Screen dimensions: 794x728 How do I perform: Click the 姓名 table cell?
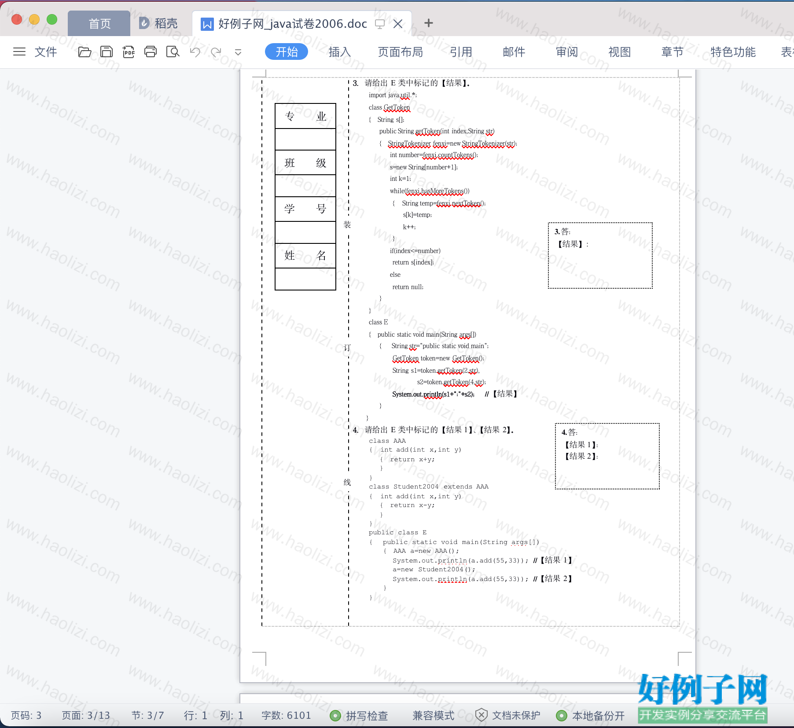[x=305, y=256]
